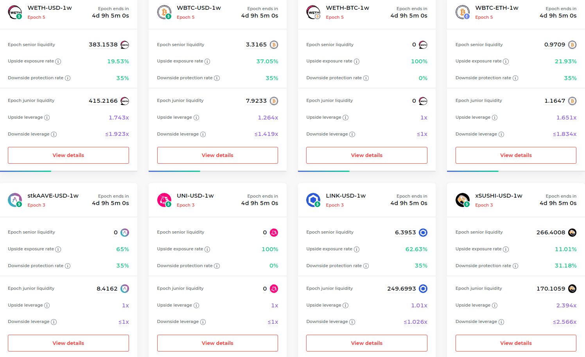Click the WETH-USD-1w senior liquidity value 383.1538
The image size is (585, 357).
[x=103, y=45]
